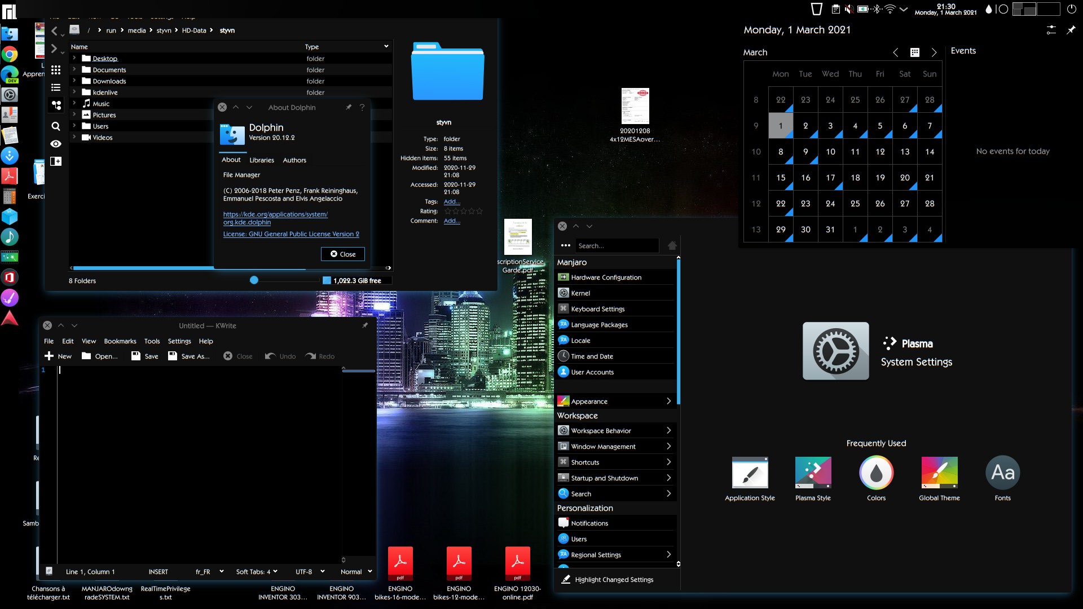Go to System Settings home icon
The image size is (1083, 609).
(x=672, y=246)
